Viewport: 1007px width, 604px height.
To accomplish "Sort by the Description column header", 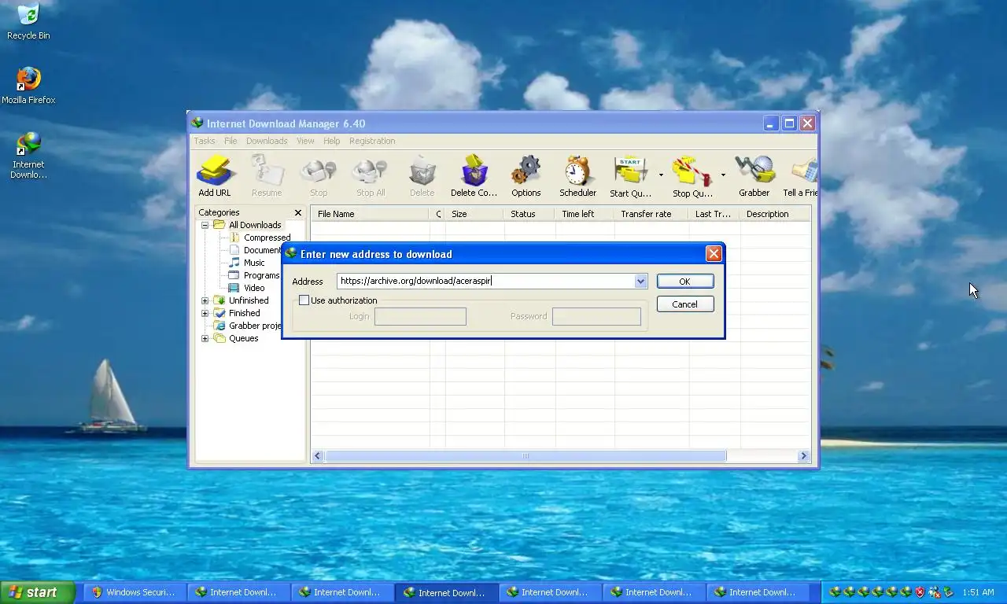I will (x=775, y=214).
